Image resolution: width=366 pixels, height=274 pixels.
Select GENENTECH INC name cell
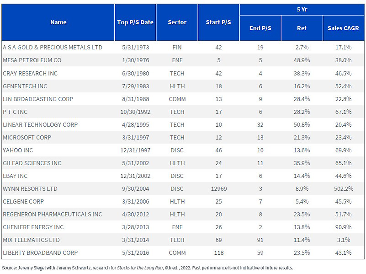click(x=25, y=86)
